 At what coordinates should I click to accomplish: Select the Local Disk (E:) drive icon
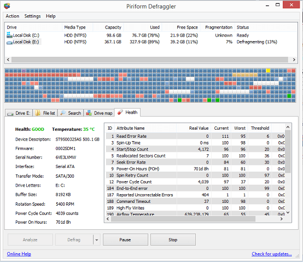[9, 42]
